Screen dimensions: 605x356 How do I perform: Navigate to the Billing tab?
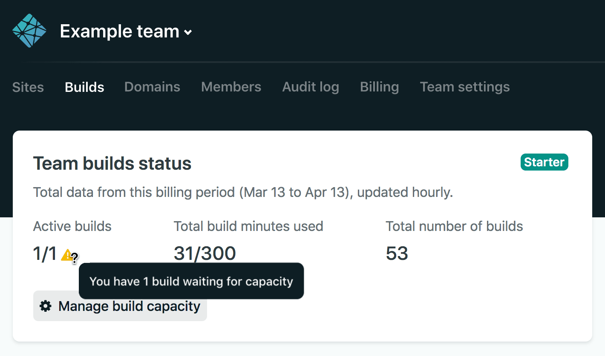point(379,87)
